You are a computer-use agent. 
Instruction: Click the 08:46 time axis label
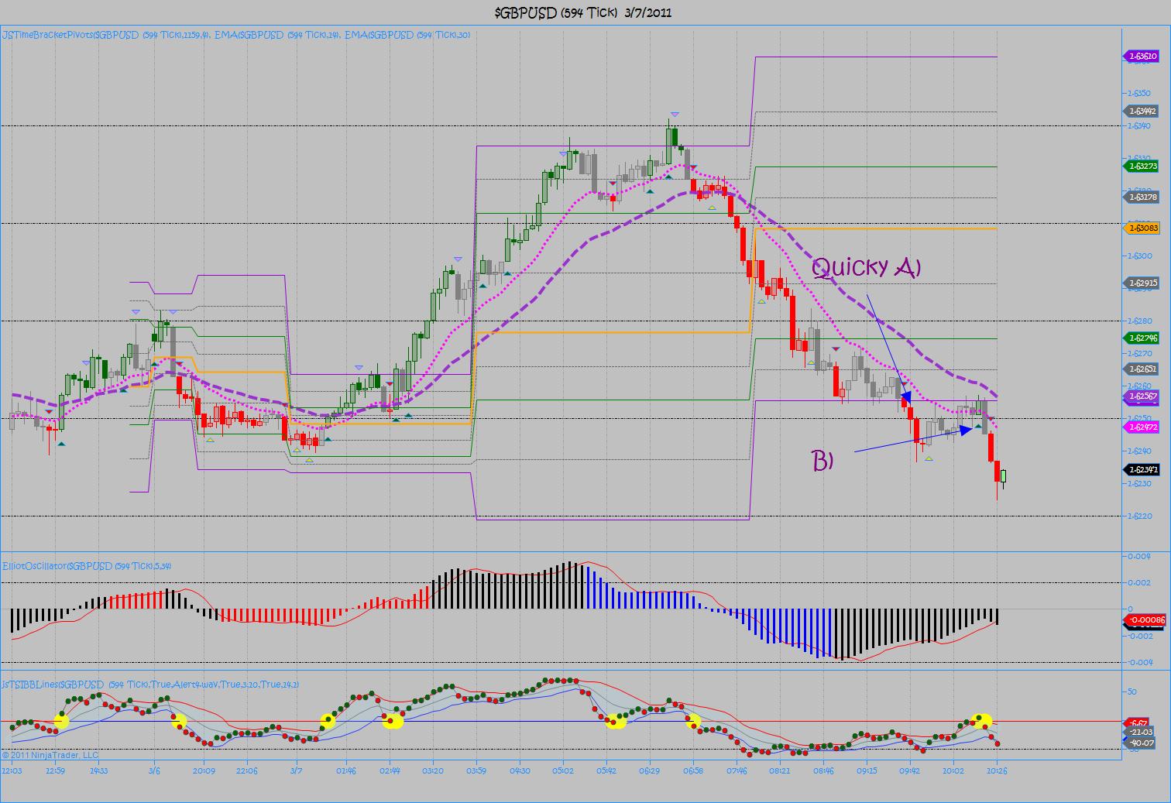pos(824,770)
